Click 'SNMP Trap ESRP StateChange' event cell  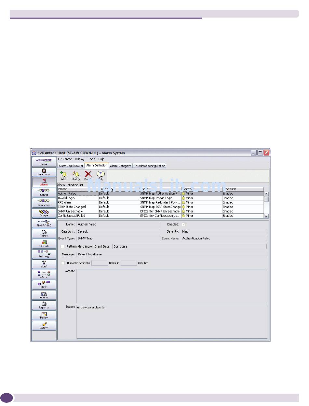161,207
